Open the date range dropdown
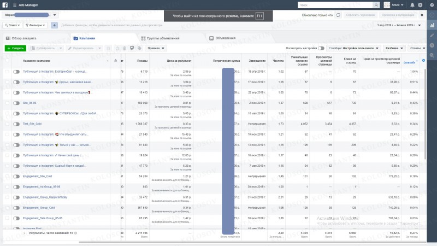The image size is (437, 246). (x=399, y=25)
